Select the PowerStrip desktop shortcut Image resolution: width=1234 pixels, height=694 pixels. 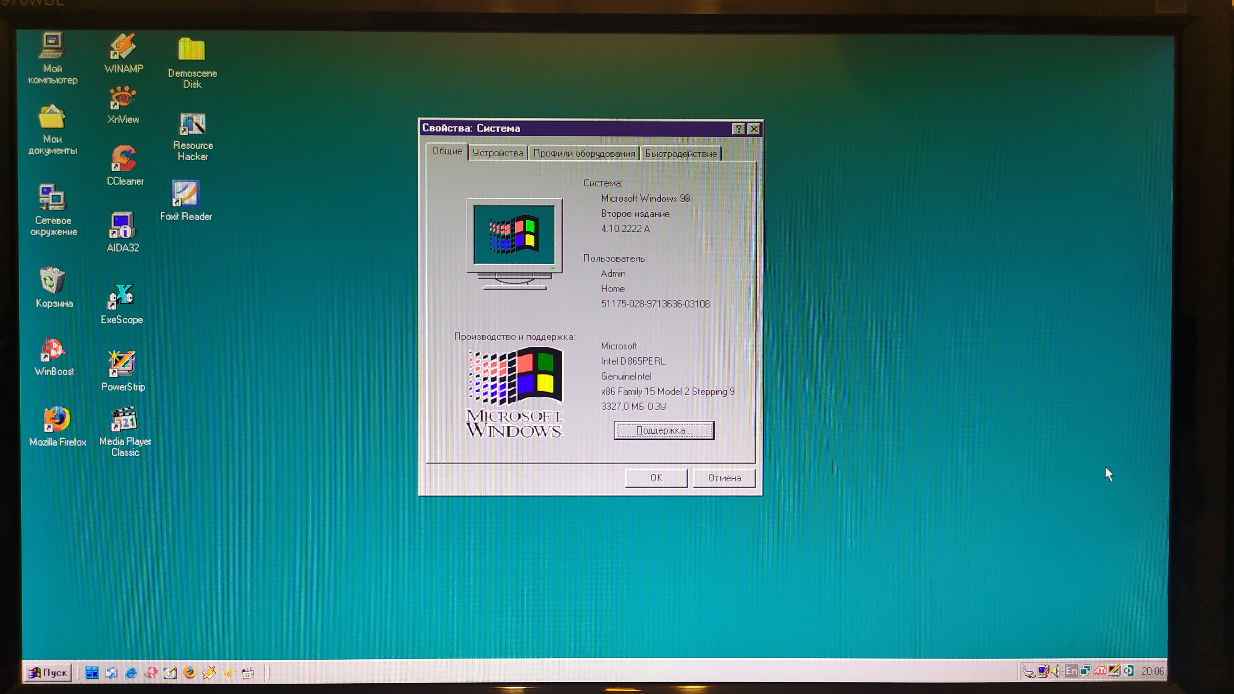[x=123, y=371]
